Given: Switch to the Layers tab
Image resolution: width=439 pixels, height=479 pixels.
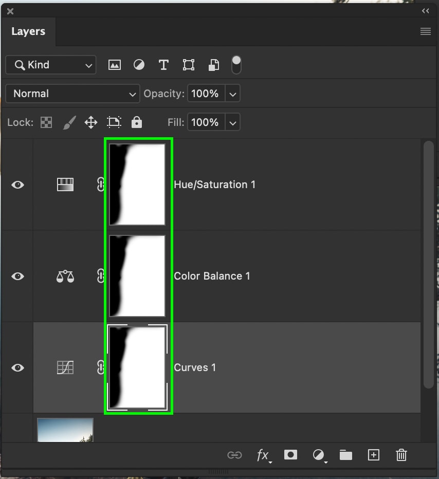Looking at the screenshot, I should pos(28,31).
